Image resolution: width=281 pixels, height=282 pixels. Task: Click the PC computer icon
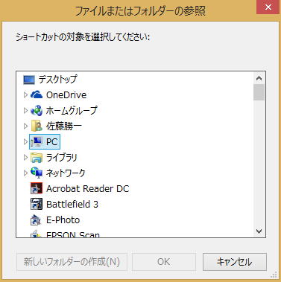coord(37,142)
